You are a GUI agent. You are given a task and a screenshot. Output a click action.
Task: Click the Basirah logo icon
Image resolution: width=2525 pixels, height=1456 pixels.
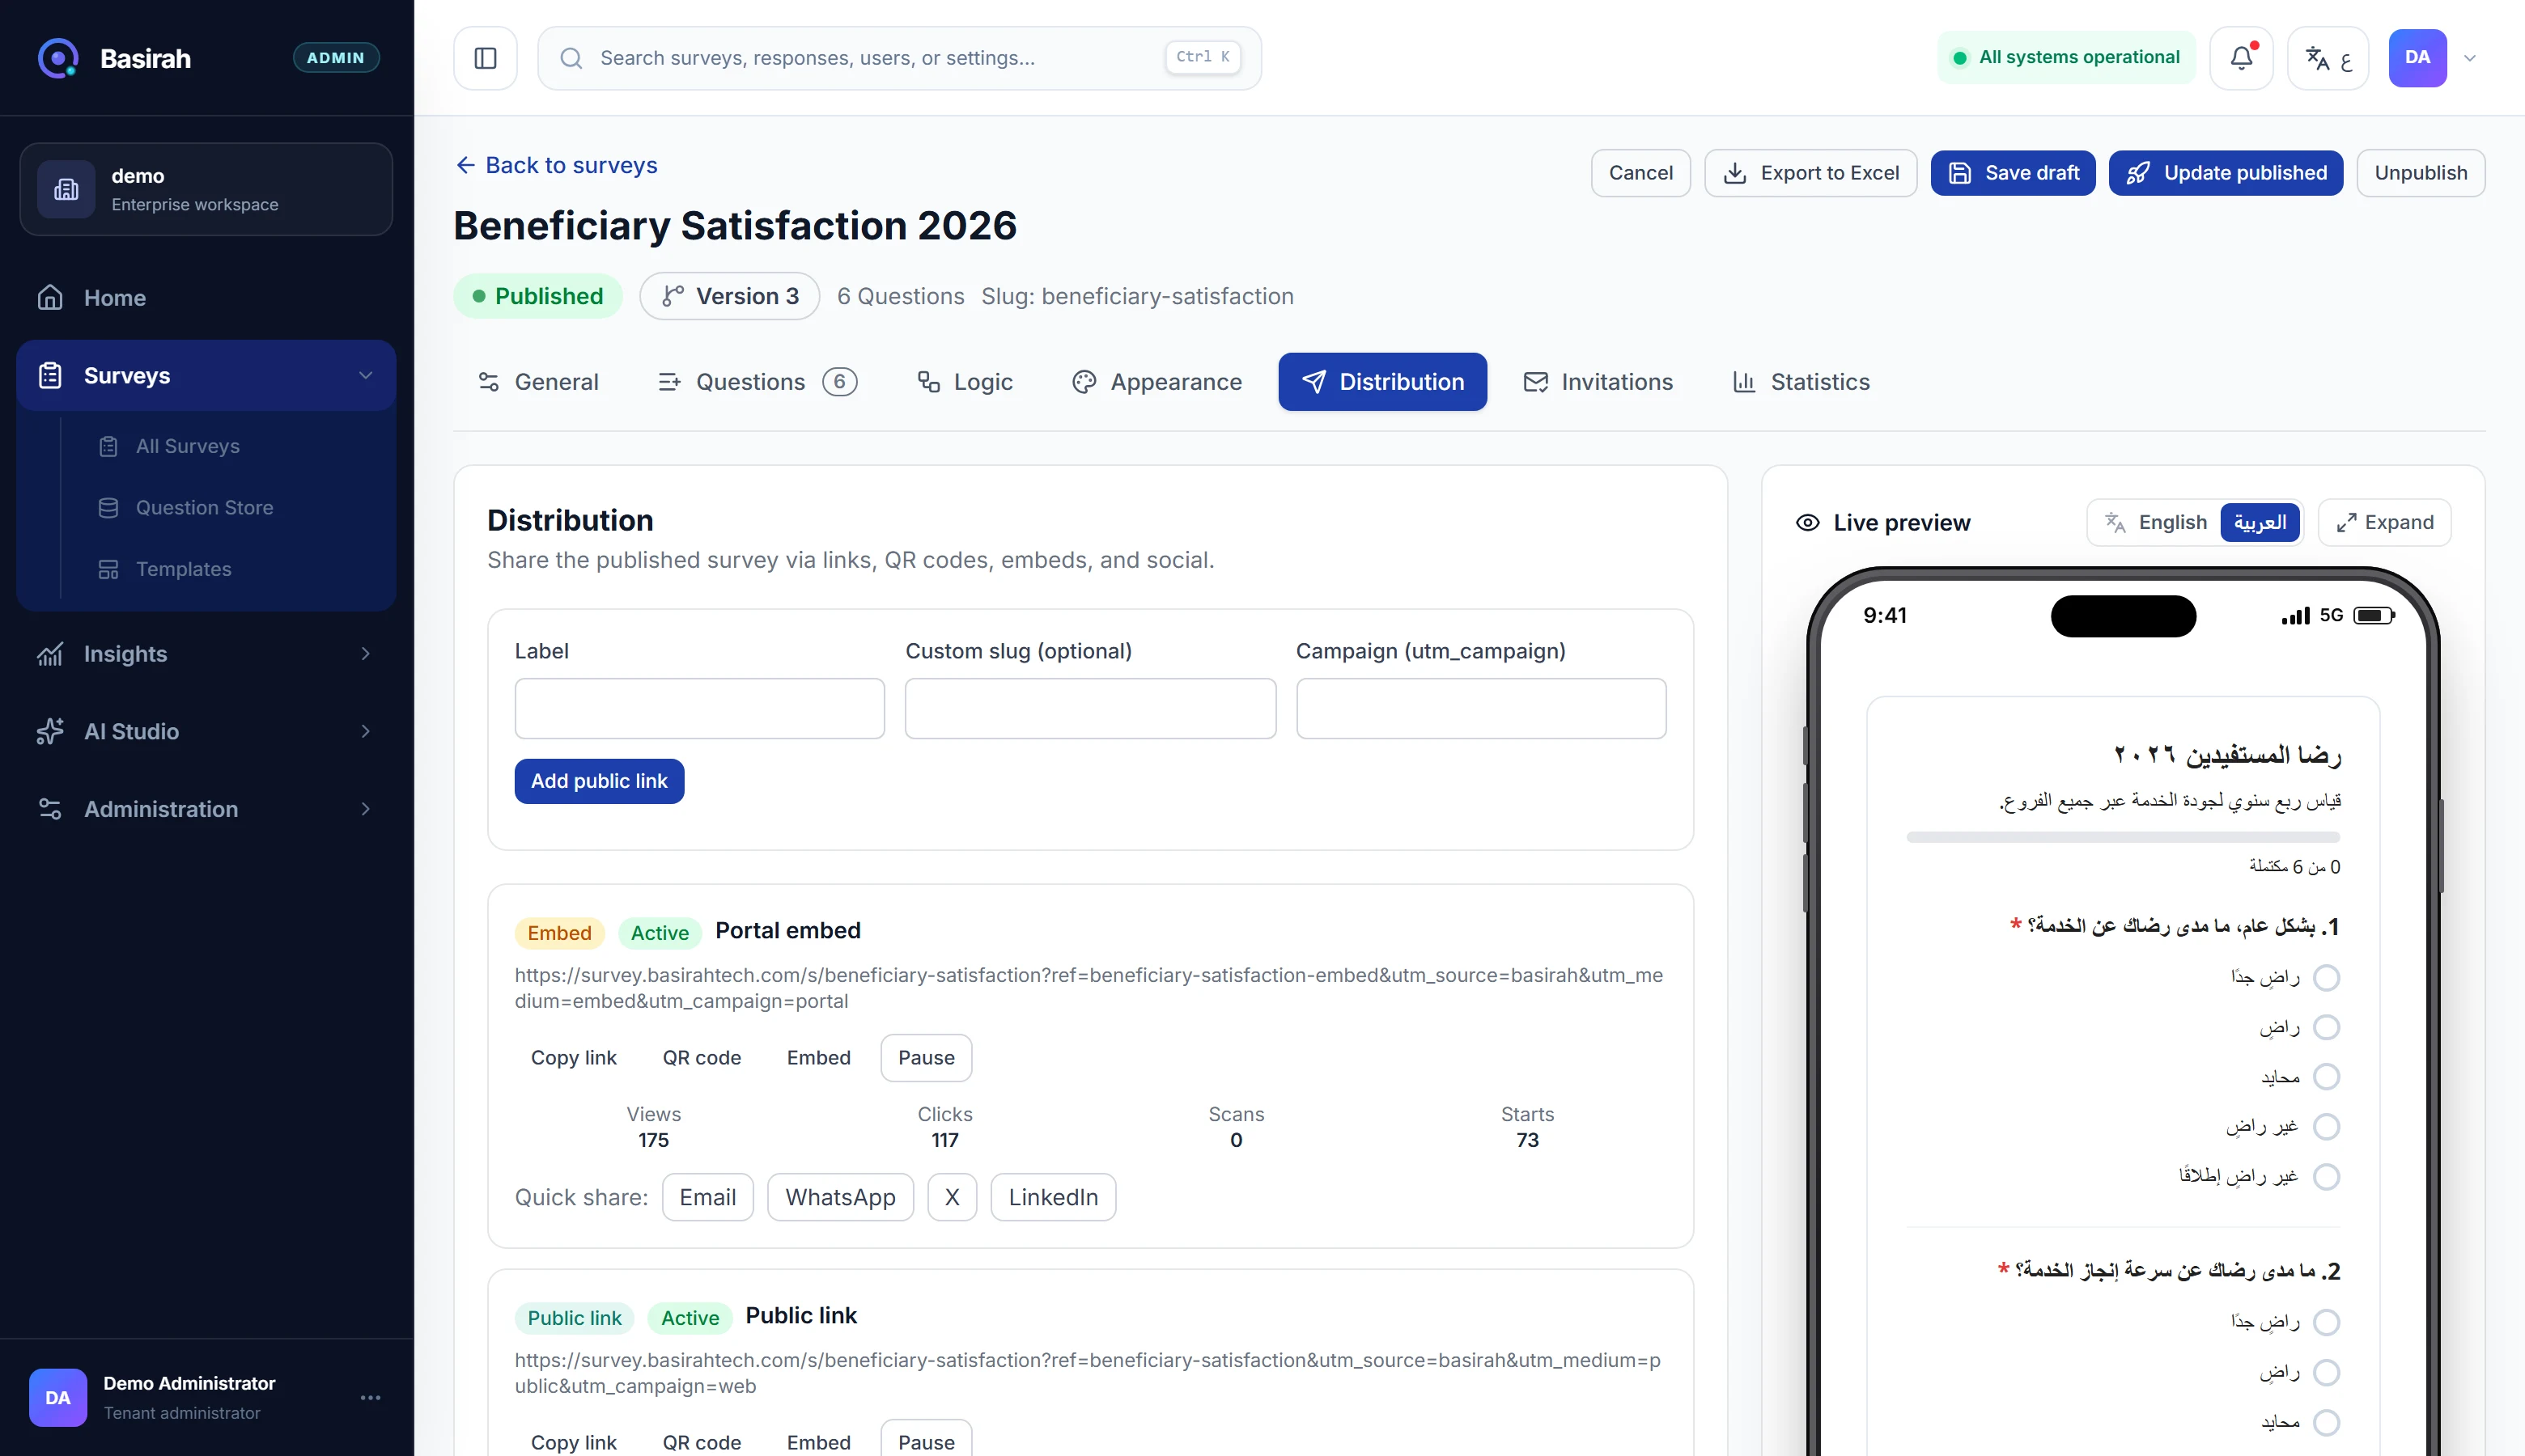[58, 58]
